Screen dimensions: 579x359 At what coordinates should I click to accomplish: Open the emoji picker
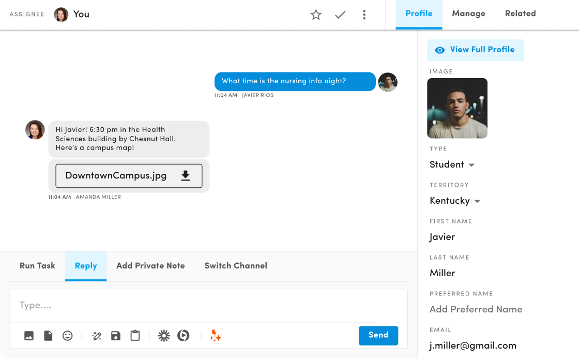(x=68, y=336)
